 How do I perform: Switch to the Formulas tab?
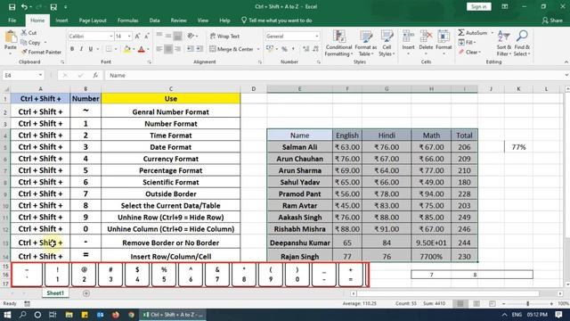click(127, 21)
